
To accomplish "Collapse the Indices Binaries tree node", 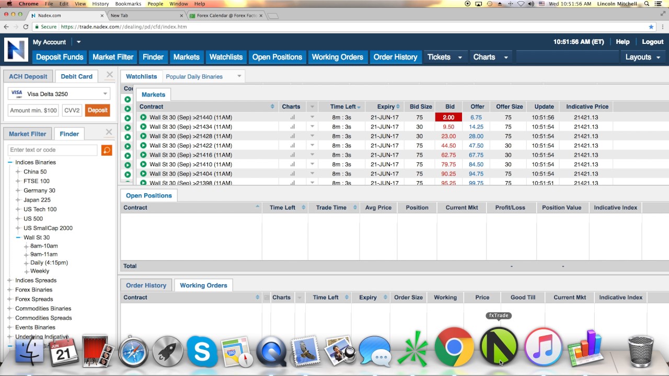I will pyautogui.click(x=10, y=162).
